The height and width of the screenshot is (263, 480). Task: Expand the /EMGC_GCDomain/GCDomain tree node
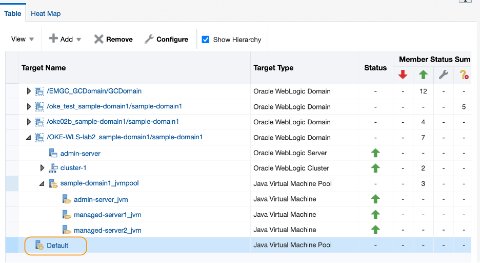pyautogui.click(x=29, y=91)
